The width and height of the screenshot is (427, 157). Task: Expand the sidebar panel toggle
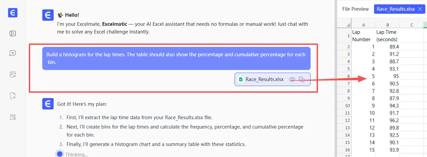[13, 33]
